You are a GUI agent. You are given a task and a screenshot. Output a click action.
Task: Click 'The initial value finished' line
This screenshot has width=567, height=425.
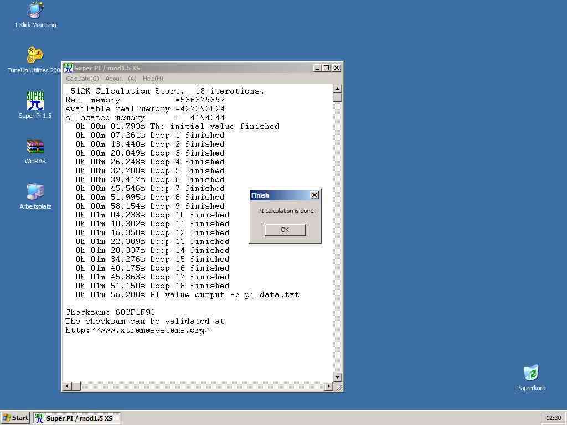point(178,127)
